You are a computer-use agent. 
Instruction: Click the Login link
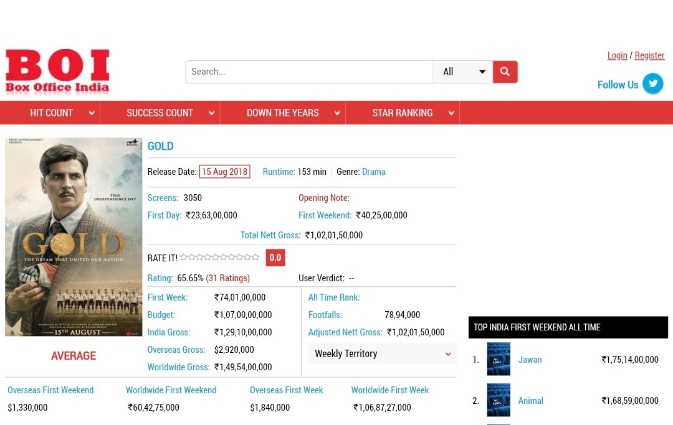click(x=617, y=55)
